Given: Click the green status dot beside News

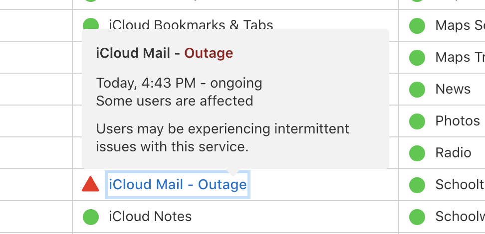Looking at the screenshot, I should (417, 89).
